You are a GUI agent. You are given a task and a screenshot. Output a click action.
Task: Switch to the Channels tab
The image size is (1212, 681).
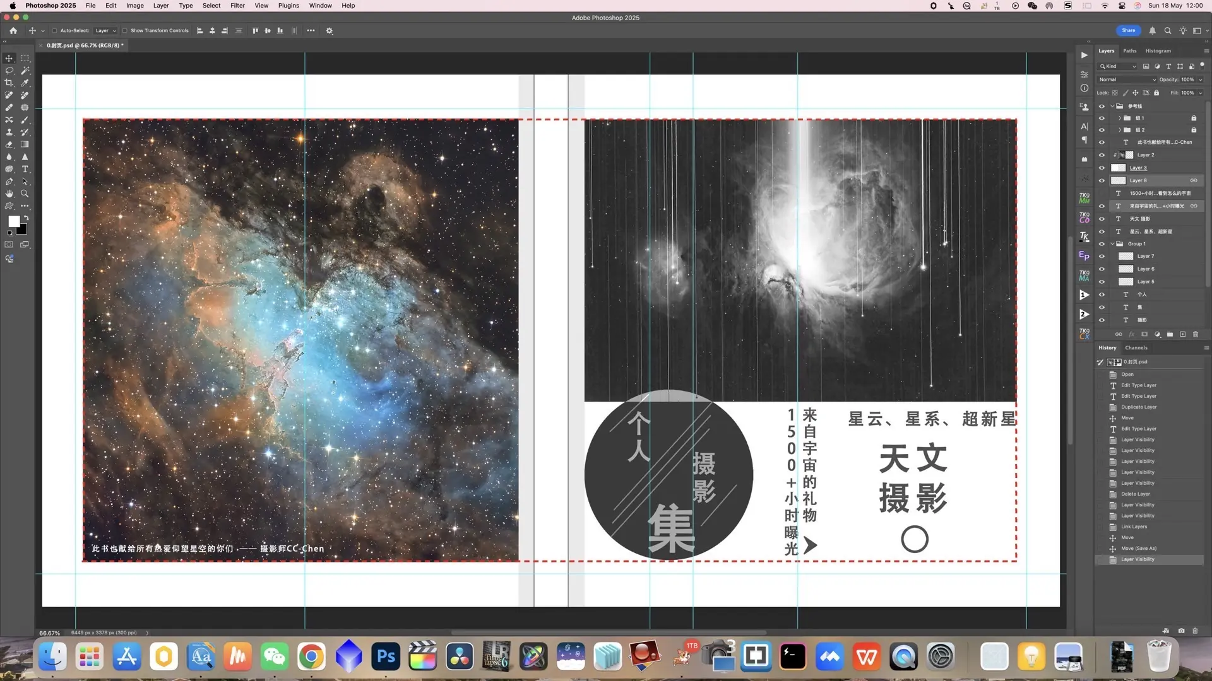click(1136, 347)
